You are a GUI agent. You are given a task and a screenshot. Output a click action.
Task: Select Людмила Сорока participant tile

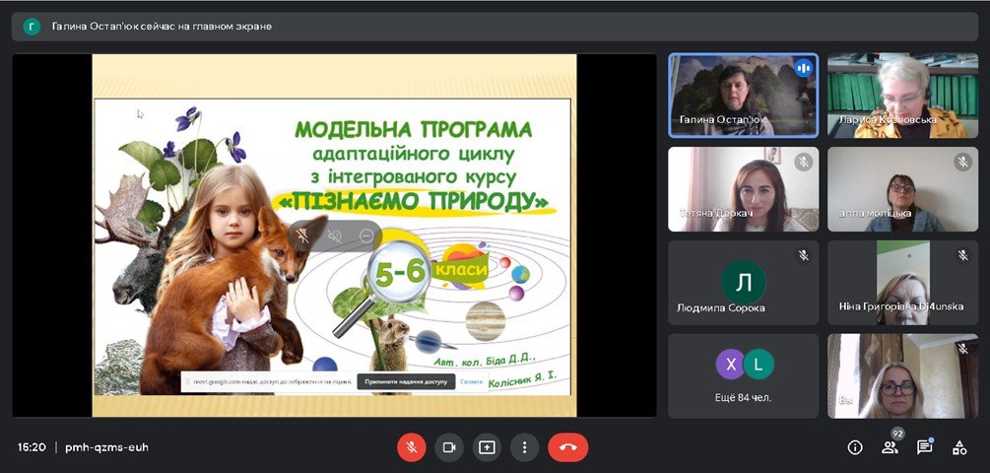click(743, 283)
